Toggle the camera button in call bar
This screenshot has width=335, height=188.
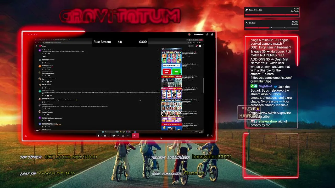(x=105, y=136)
